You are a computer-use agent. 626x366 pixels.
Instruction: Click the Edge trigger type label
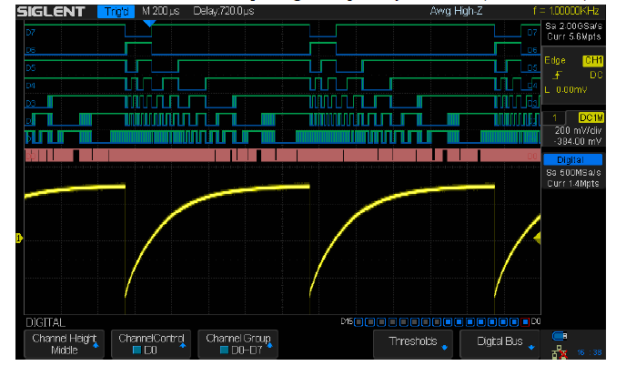pos(555,60)
